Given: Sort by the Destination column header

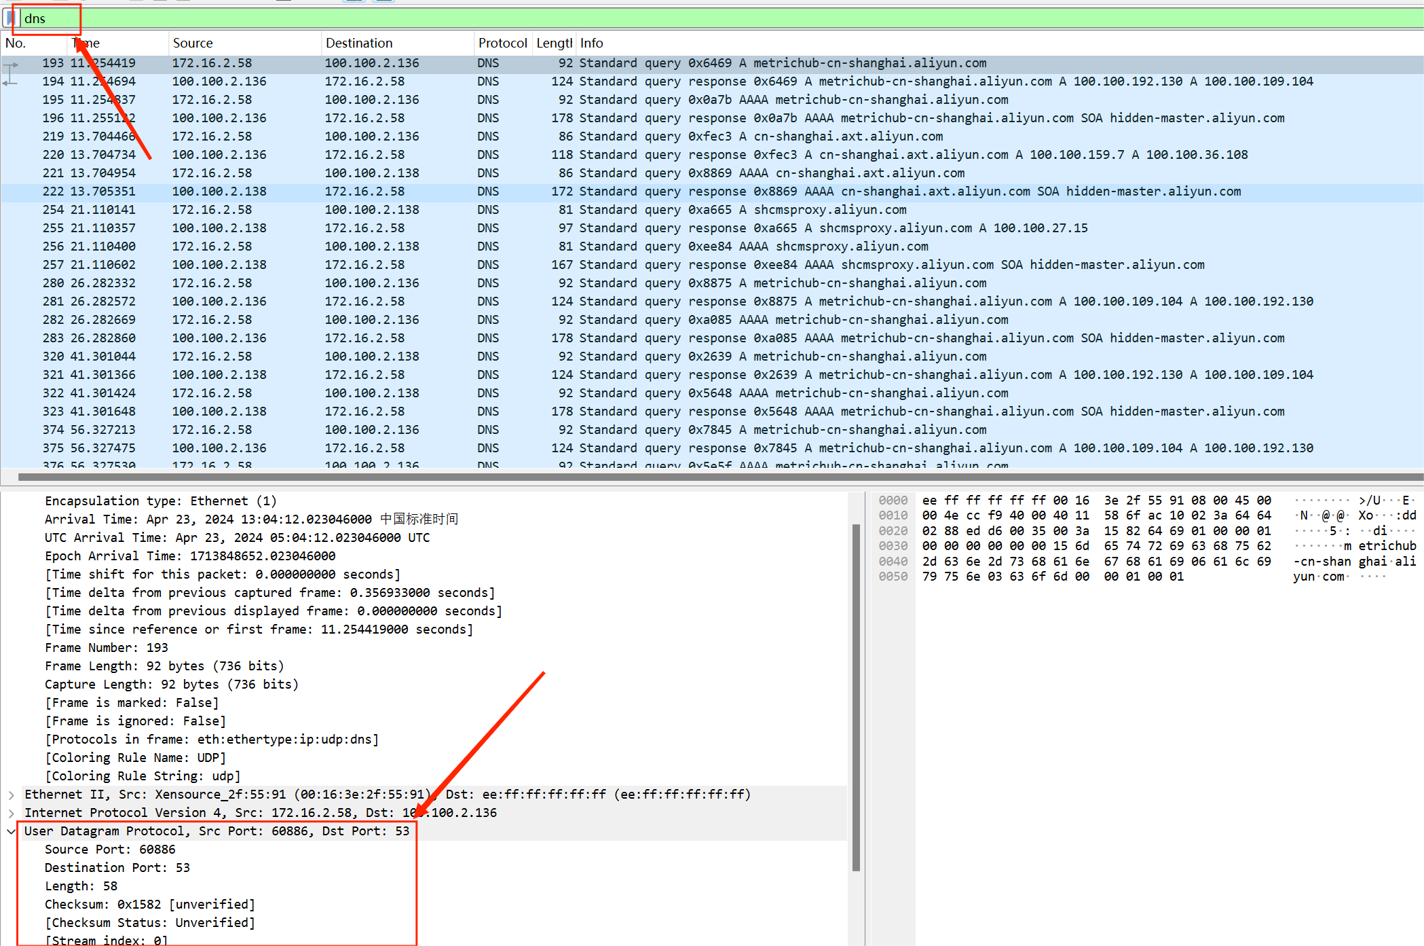Looking at the screenshot, I should pyautogui.click(x=359, y=43).
